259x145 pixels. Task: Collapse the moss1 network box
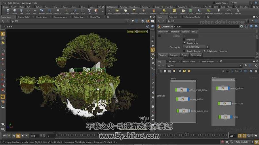[x=232, y=80]
